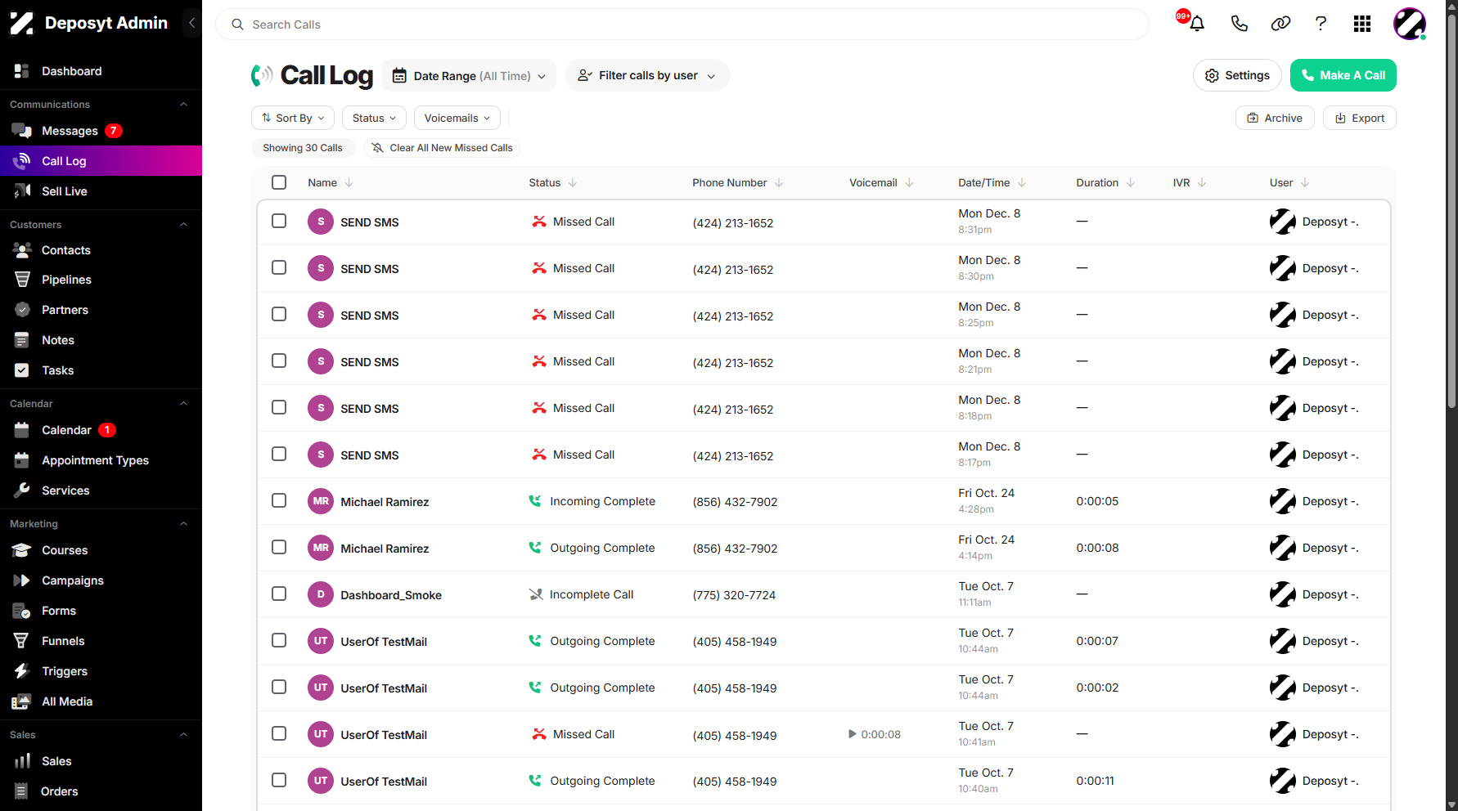
Task: Sort by User column arrow
Action: (1305, 182)
